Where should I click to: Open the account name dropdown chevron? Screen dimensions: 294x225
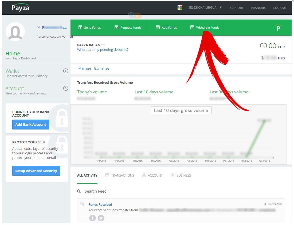[x=39, y=27]
